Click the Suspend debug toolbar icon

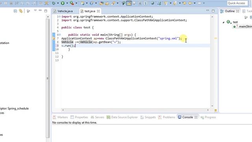click(x=6, y=3)
